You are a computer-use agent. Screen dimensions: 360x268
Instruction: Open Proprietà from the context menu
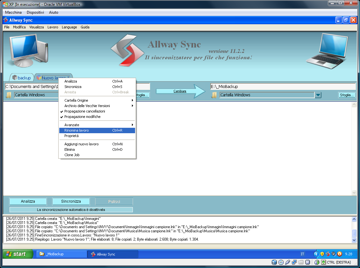tap(97, 136)
